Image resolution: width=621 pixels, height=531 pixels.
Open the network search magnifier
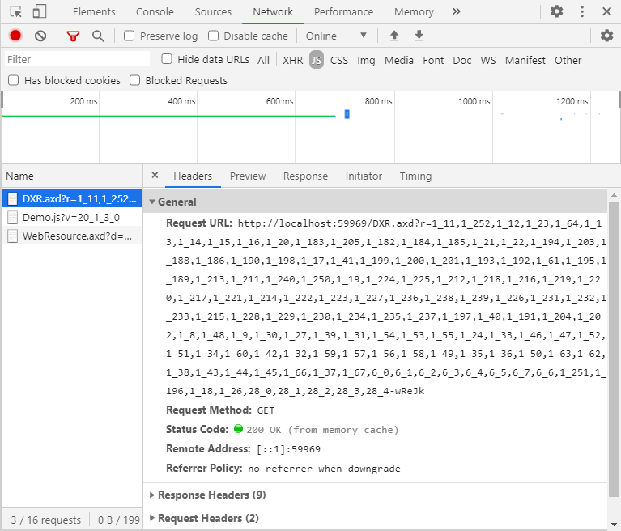pos(98,36)
